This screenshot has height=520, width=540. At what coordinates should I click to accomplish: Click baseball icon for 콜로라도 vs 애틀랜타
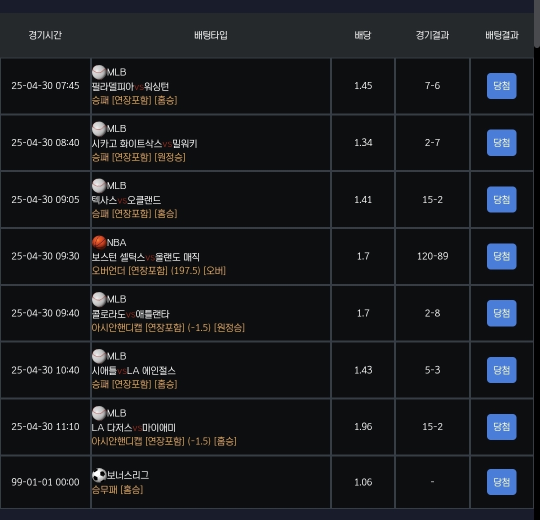click(x=99, y=299)
